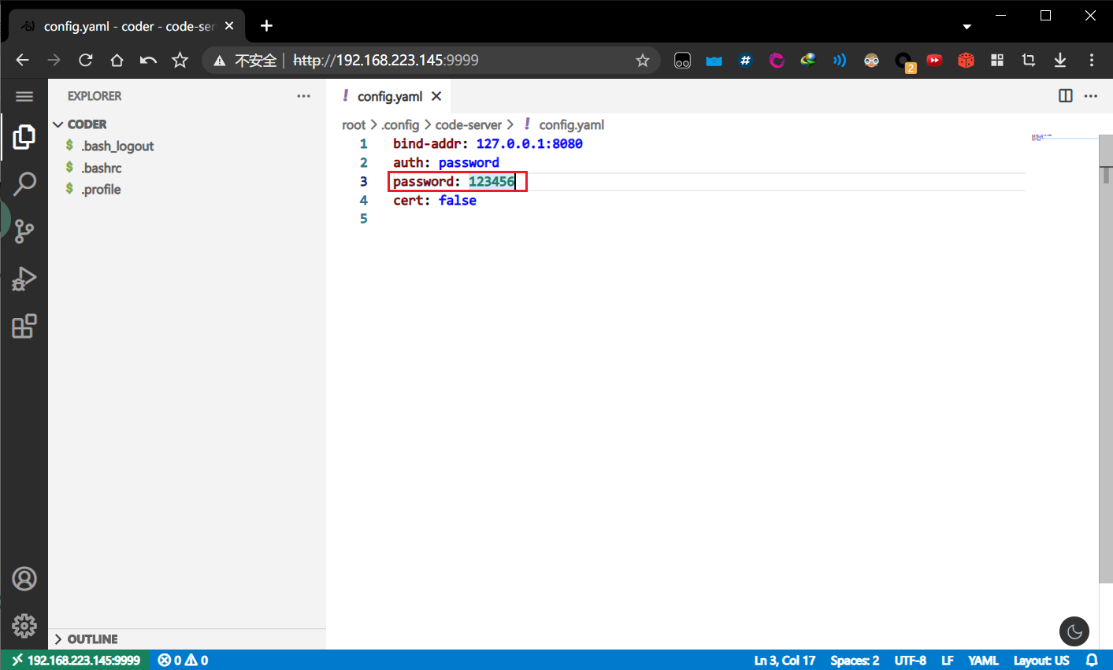Image resolution: width=1113 pixels, height=670 pixels.
Task: Click Layout: US in status bar
Action: pyautogui.click(x=1041, y=661)
